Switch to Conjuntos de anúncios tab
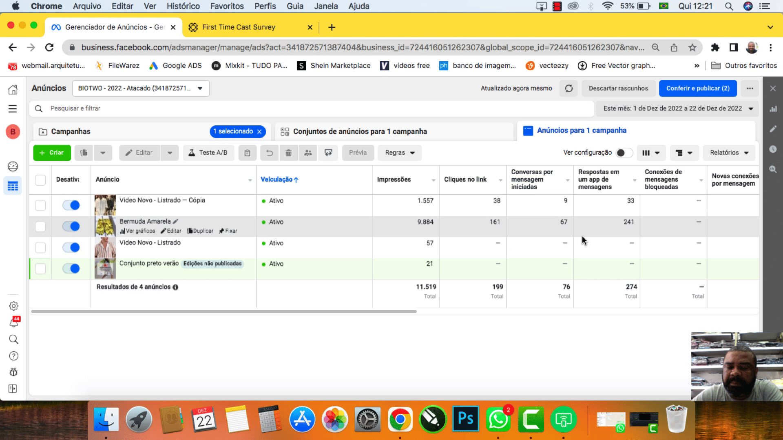 coord(360,131)
